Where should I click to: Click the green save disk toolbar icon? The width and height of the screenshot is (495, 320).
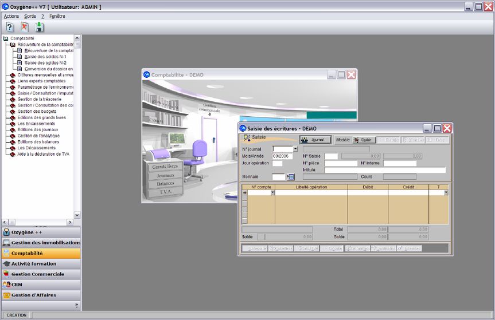39,27
